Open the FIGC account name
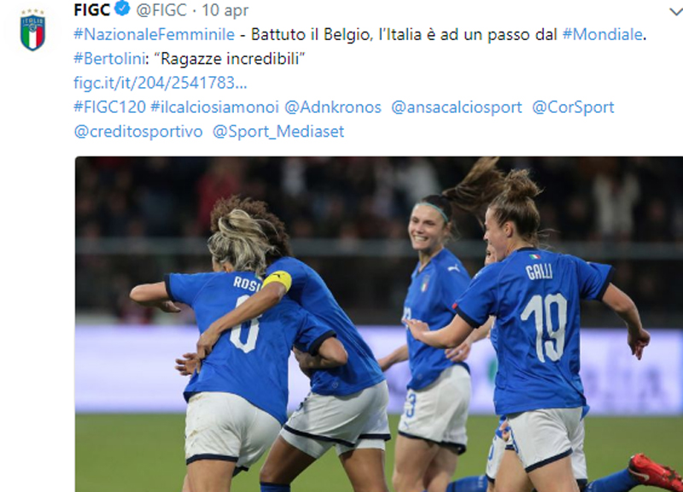683x492 pixels. coord(91,9)
